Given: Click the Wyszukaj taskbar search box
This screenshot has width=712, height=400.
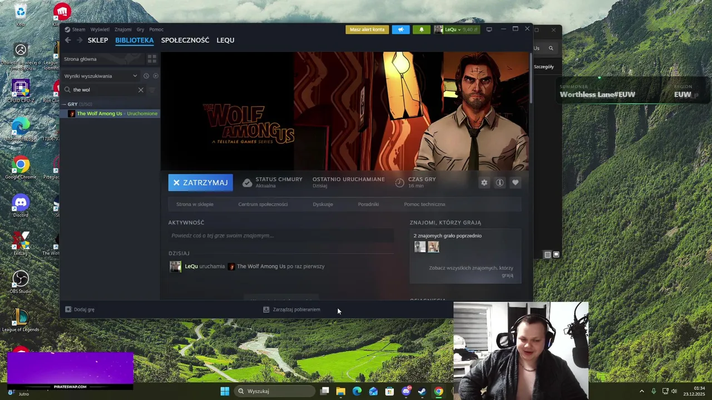Looking at the screenshot, I should coord(274,391).
